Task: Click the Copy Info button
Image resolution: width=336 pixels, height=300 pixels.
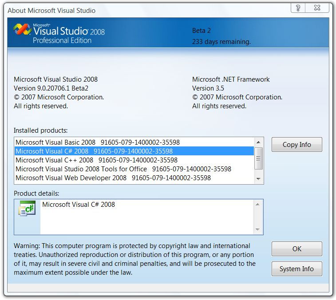Action: [297, 144]
